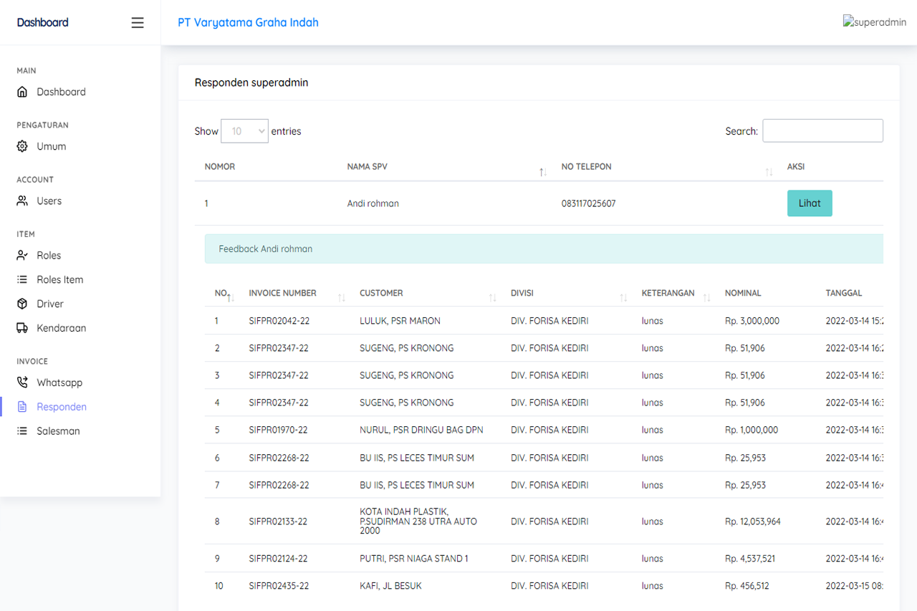Click PT Varyatama Graha Indah link

[x=248, y=22]
